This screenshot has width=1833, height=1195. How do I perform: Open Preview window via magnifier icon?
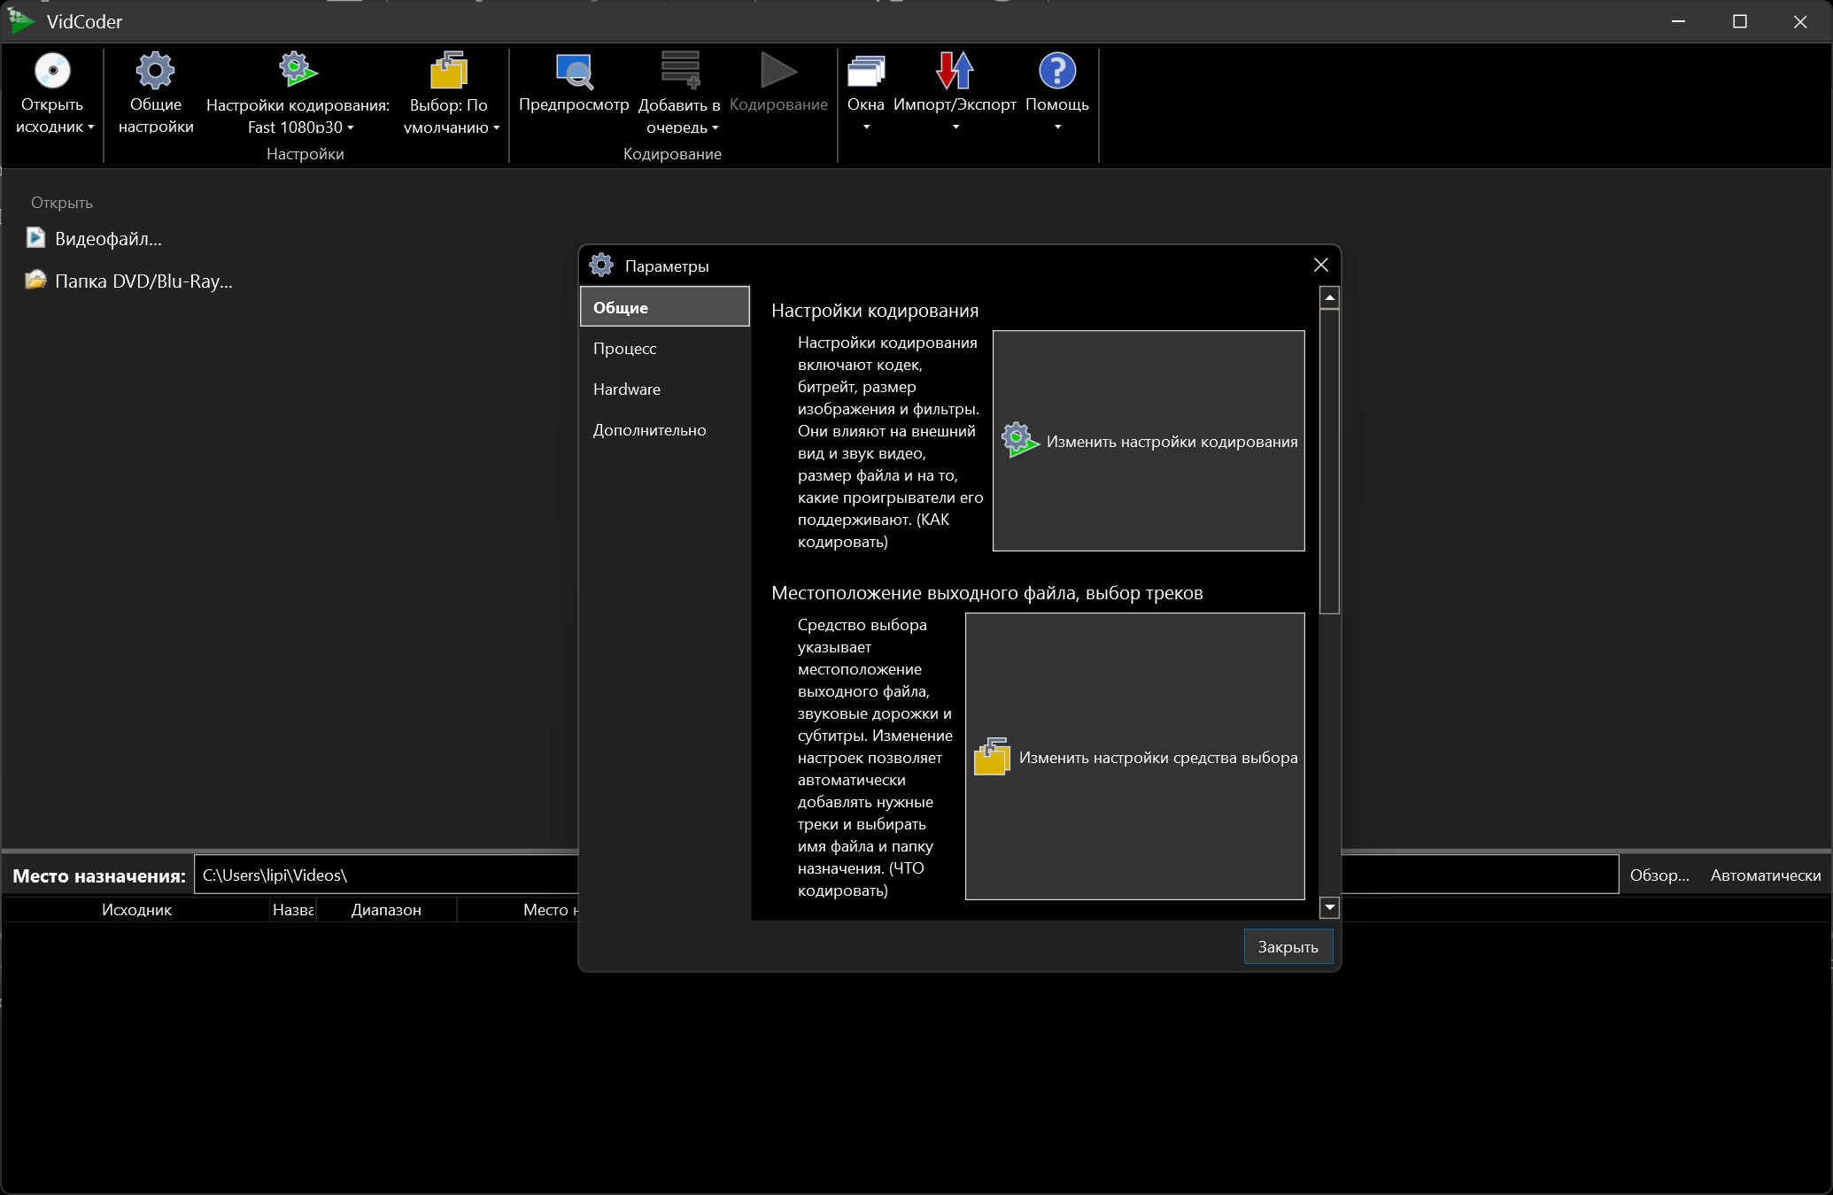tap(574, 71)
